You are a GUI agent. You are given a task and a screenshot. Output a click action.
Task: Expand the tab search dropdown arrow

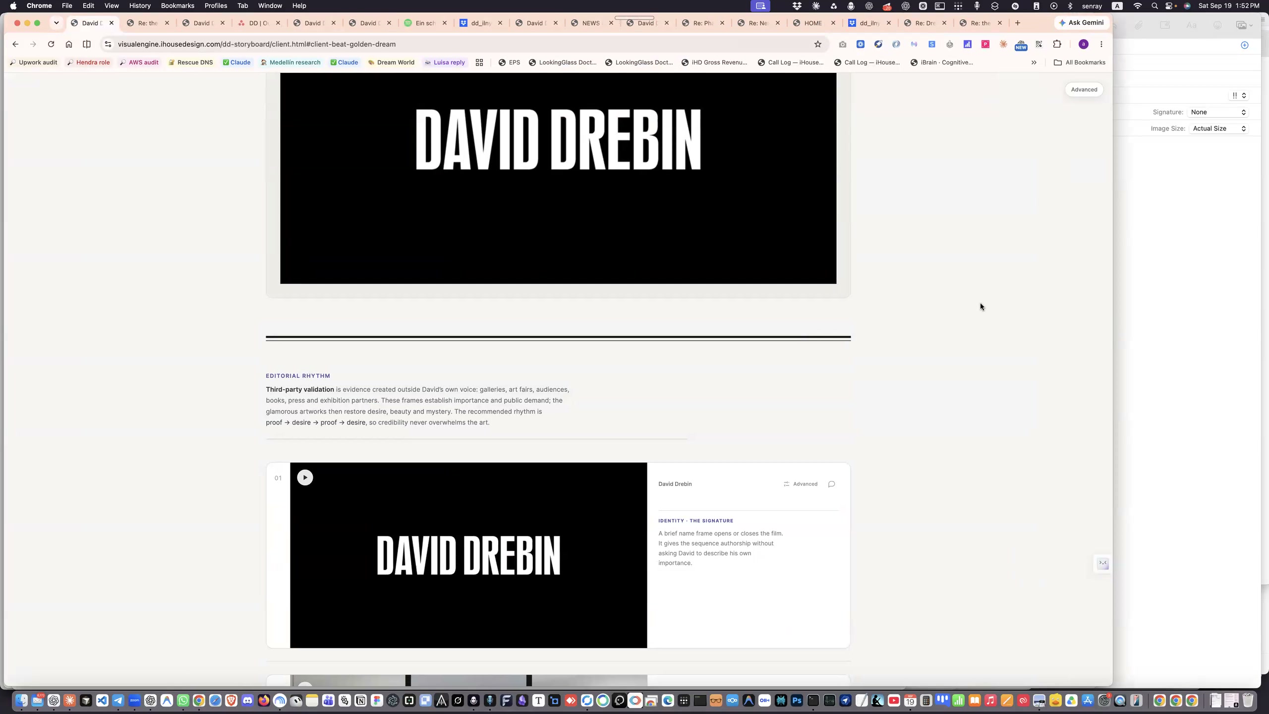coord(57,23)
